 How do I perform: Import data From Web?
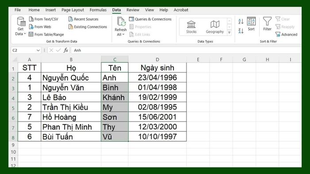pyautogui.click(x=40, y=27)
